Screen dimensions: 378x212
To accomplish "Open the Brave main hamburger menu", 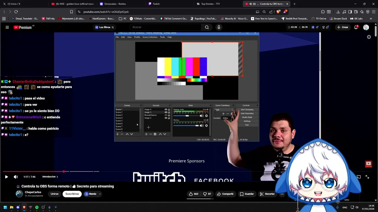I will coord(374,12).
